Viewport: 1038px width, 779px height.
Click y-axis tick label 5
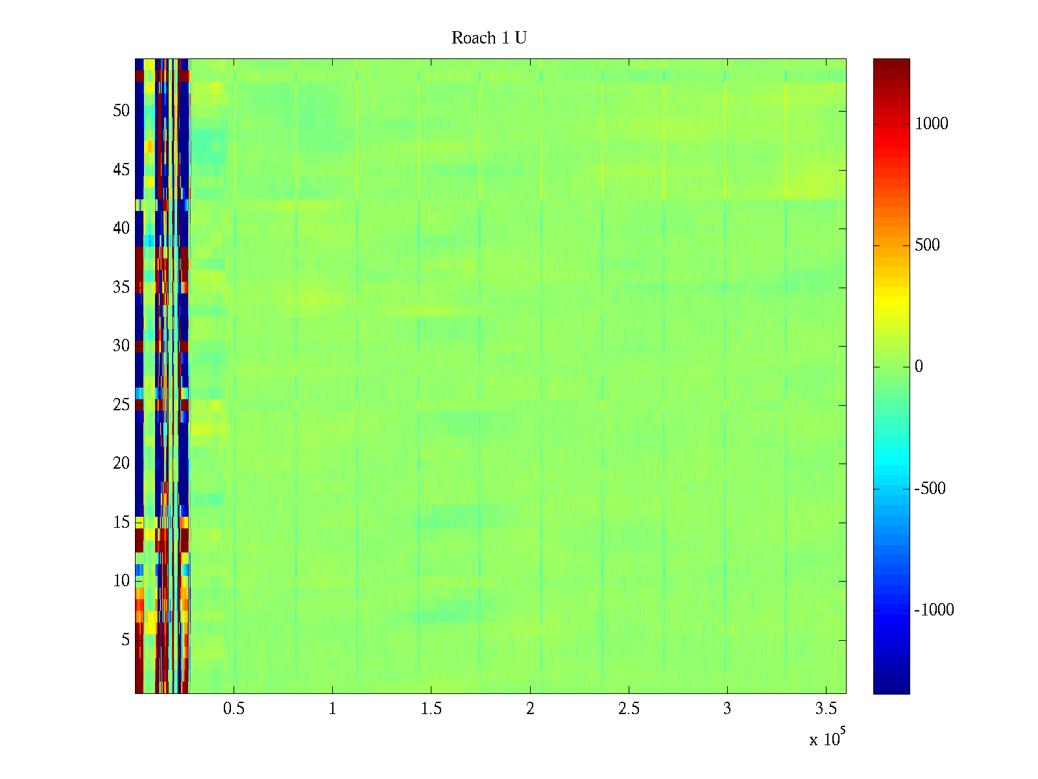(125, 640)
